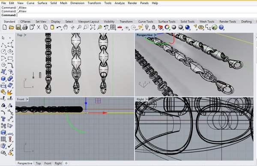257x166 pixels.
Task: Click the puzzle-piece Join tool
Action: (x=3, y=92)
